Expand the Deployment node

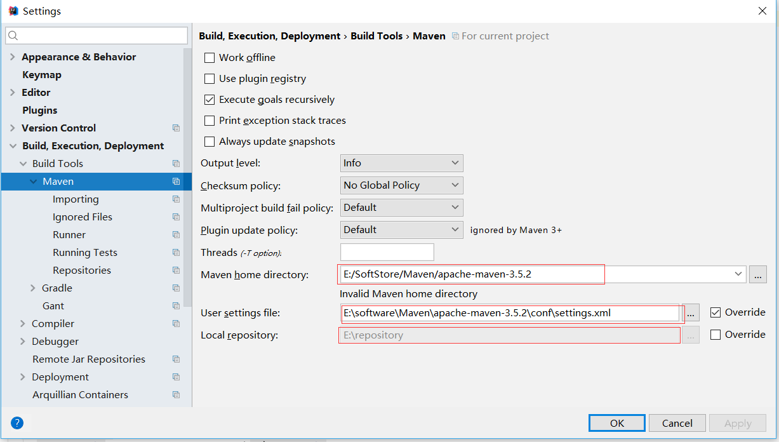(22, 377)
